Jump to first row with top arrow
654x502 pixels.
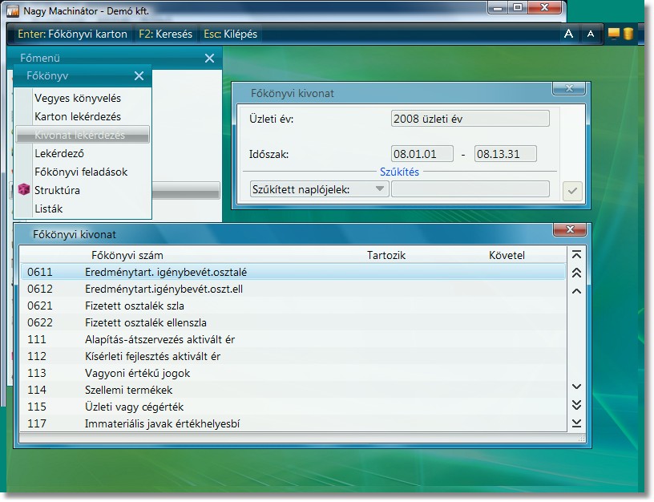(x=575, y=256)
